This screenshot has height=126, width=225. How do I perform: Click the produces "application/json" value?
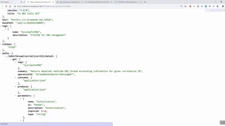click(x=34, y=90)
